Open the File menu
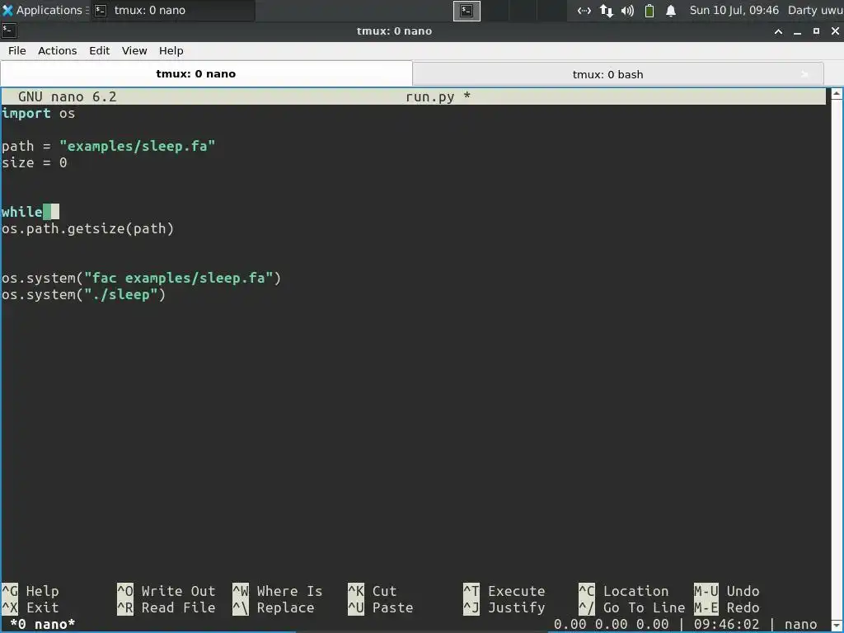This screenshot has width=844, height=633. tap(16, 50)
